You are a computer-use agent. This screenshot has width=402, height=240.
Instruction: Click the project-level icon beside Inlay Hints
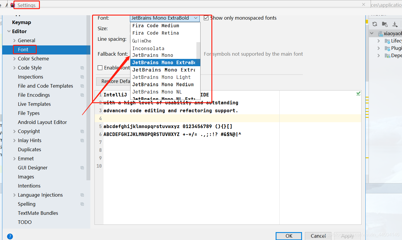click(82, 140)
